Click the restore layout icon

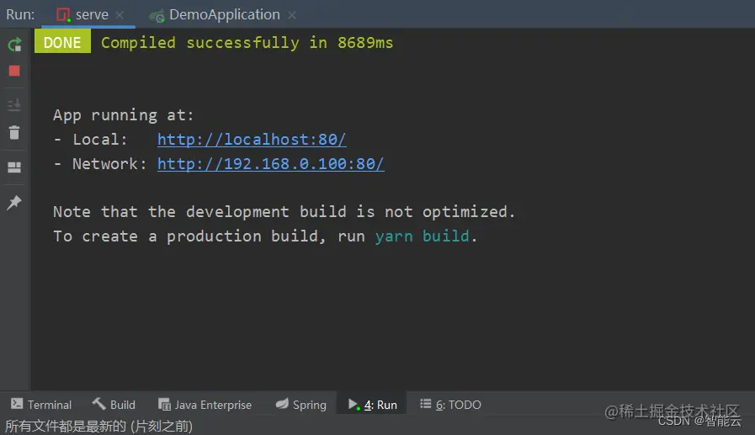click(x=14, y=167)
